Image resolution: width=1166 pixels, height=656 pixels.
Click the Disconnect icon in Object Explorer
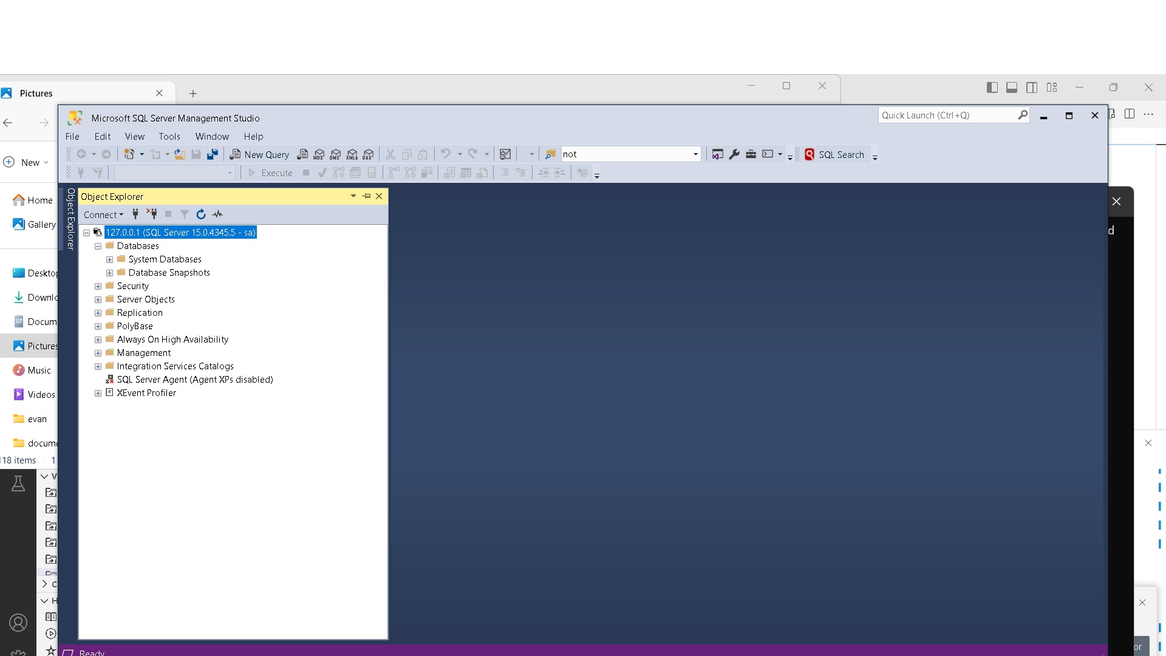coord(152,214)
